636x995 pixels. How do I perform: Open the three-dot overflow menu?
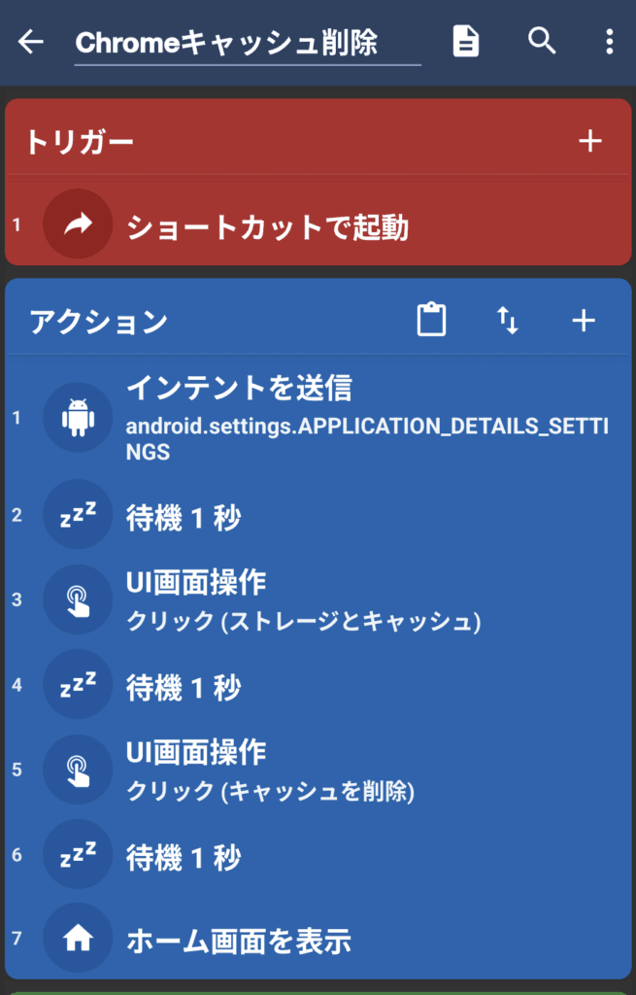(x=609, y=41)
